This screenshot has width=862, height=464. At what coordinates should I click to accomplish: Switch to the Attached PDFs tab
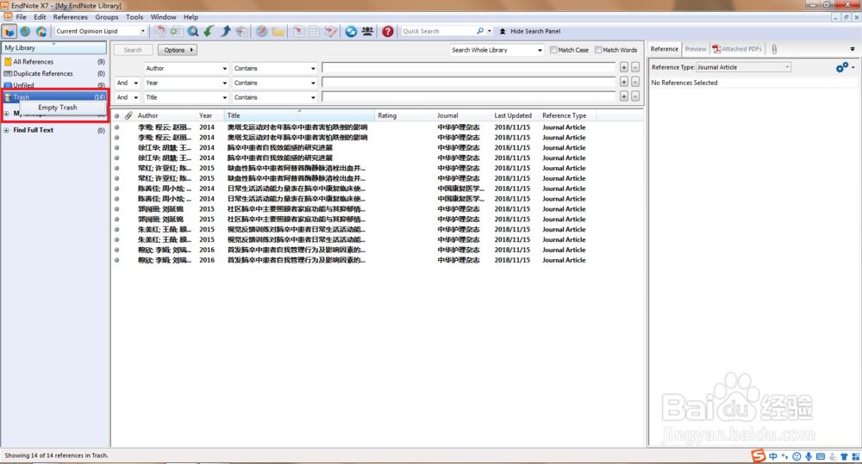coord(737,49)
